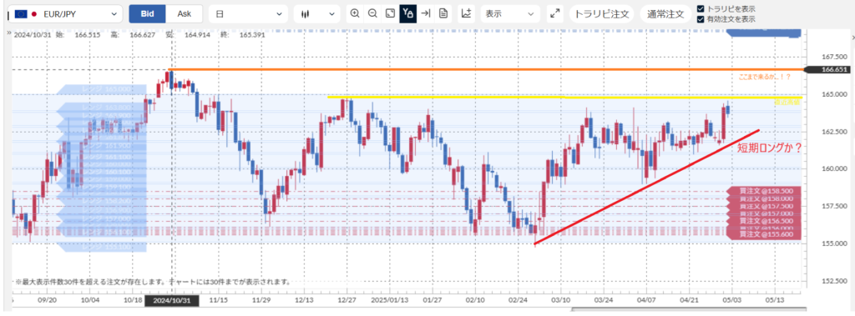The height and width of the screenshot is (316, 855).
Task: Click the 始: 166.515 open price readout
Action: pos(77,35)
